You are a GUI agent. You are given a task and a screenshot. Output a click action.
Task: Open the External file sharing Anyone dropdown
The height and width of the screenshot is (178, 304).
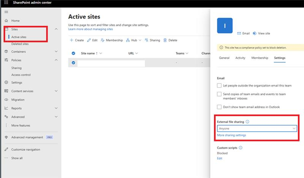coord(257,128)
